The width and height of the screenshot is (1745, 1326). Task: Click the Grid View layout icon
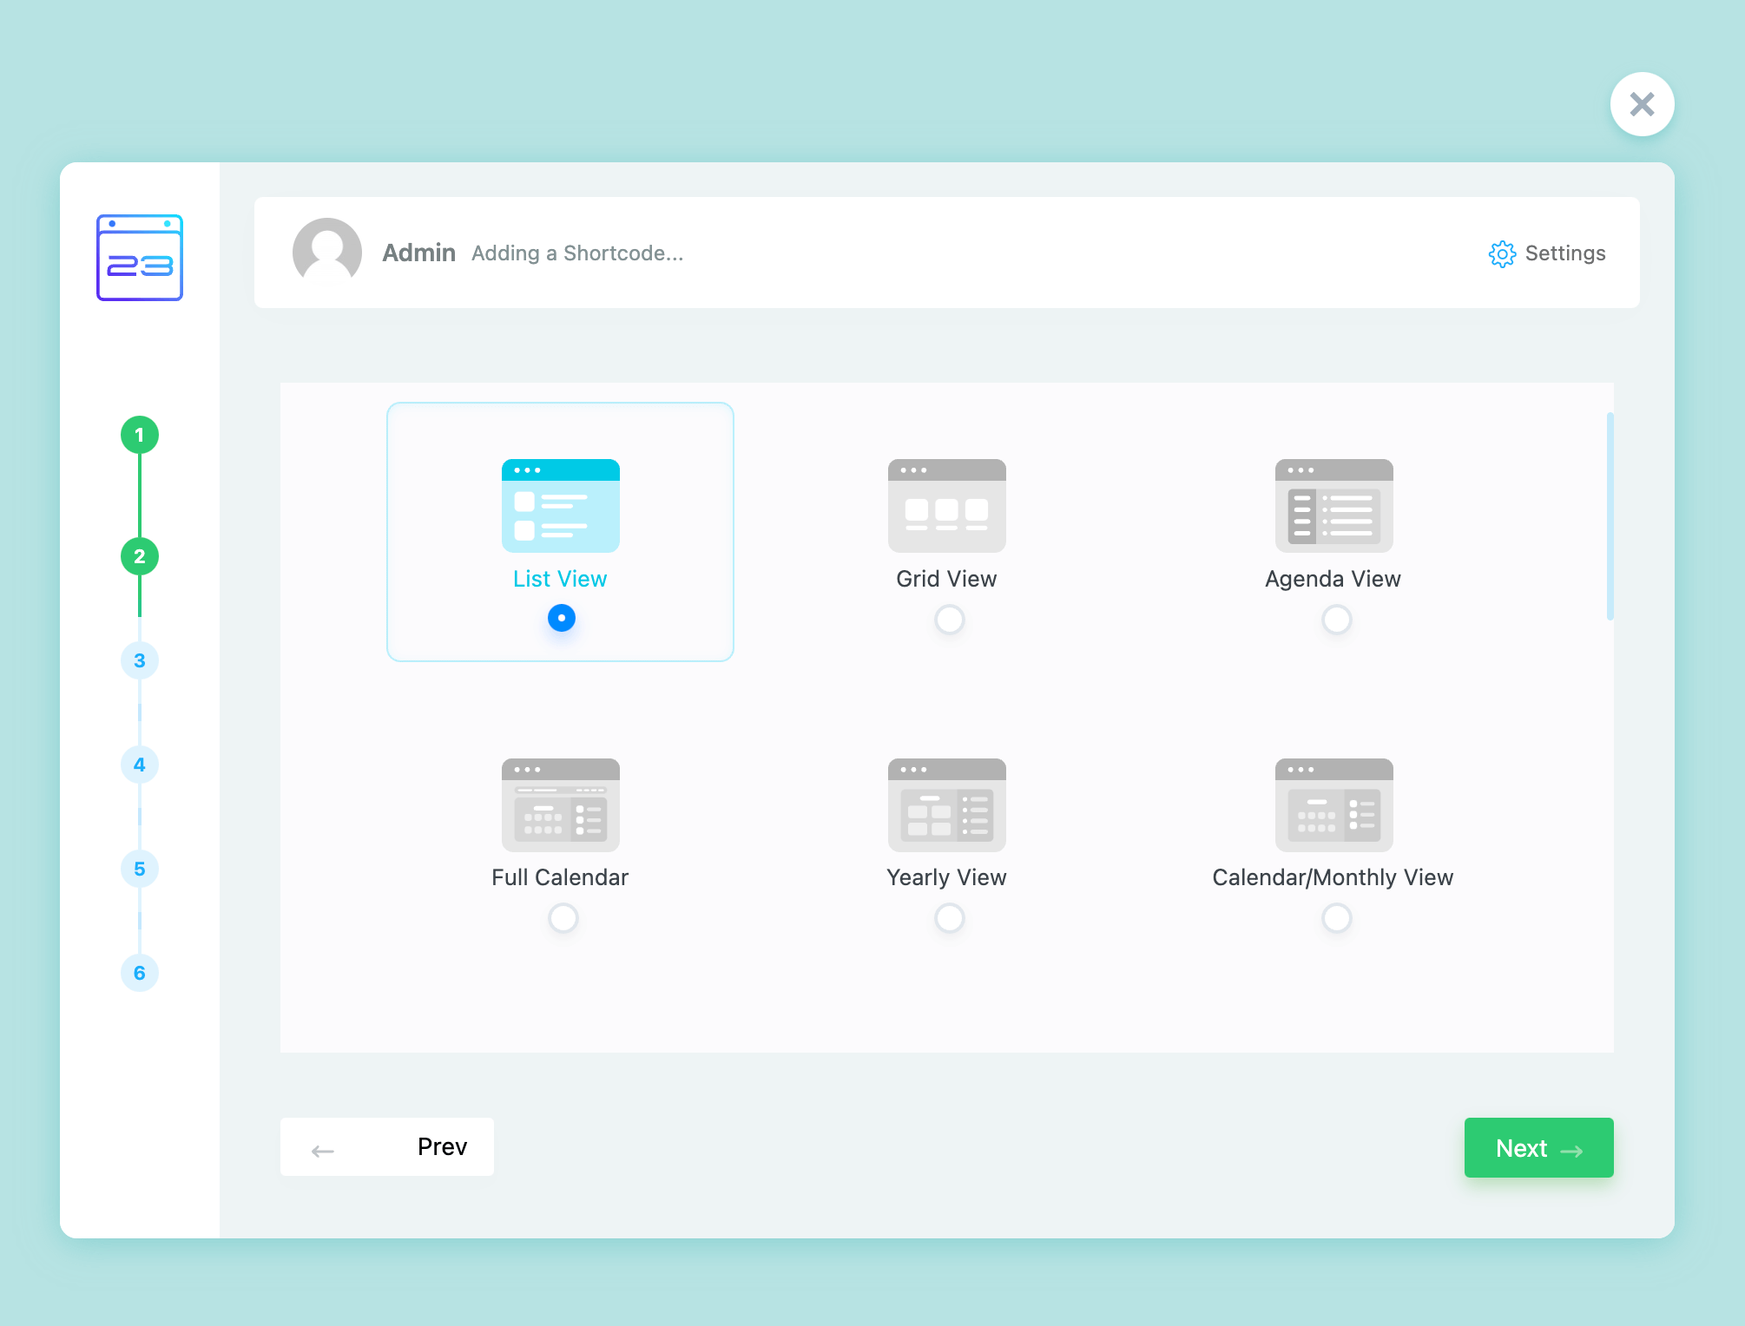tap(946, 505)
